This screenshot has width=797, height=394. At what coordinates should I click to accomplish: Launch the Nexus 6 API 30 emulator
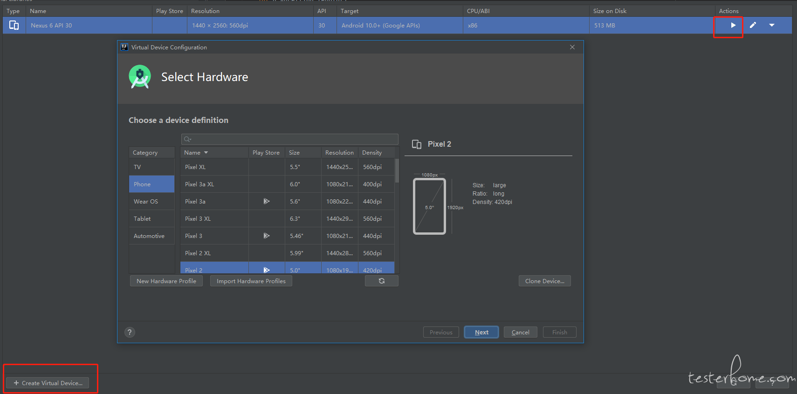[x=733, y=25]
